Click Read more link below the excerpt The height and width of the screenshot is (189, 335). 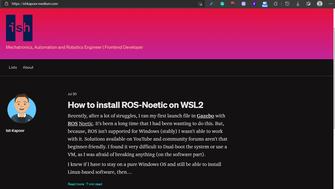tap(76, 184)
